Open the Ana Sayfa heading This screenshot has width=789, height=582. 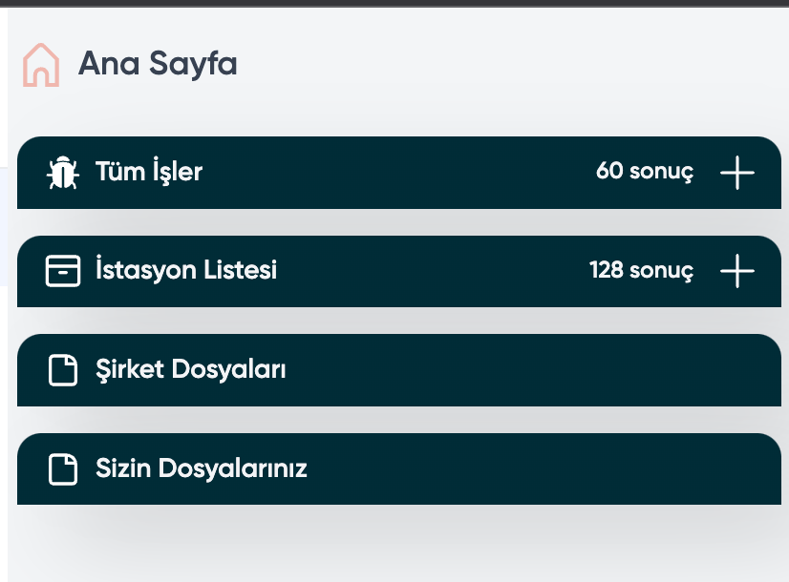(158, 64)
